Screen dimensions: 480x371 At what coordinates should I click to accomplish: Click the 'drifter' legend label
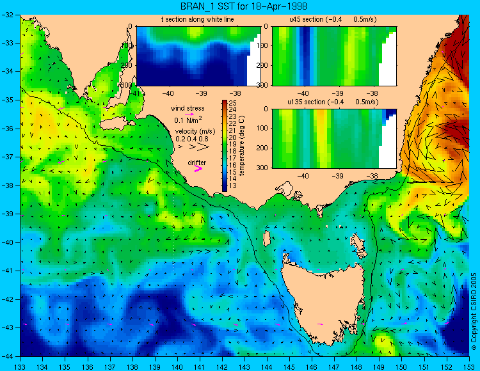(x=197, y=162)
